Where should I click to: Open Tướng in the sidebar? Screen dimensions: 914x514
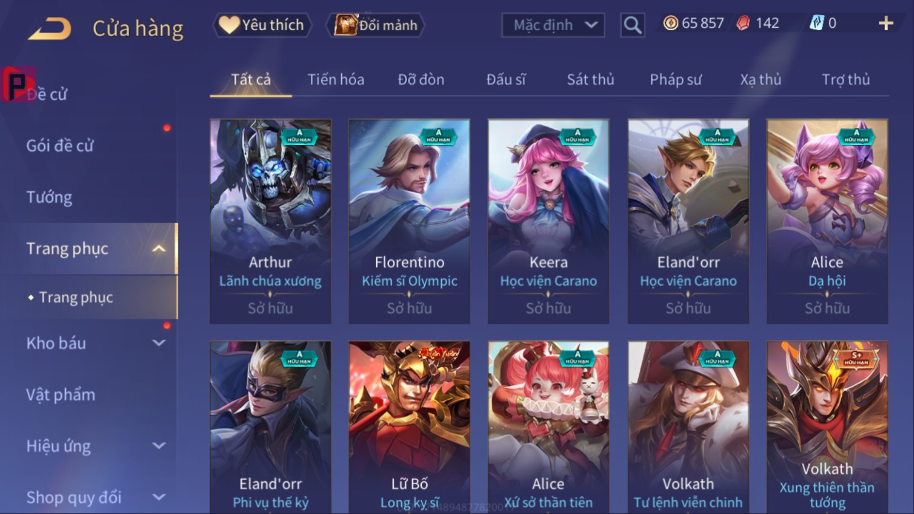tap(49, 197)
